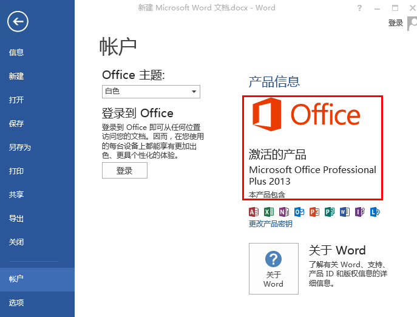The height and width of the screenshot is (317, 417).
Task: Click the OneNote app icon
Action: point(284,212)
